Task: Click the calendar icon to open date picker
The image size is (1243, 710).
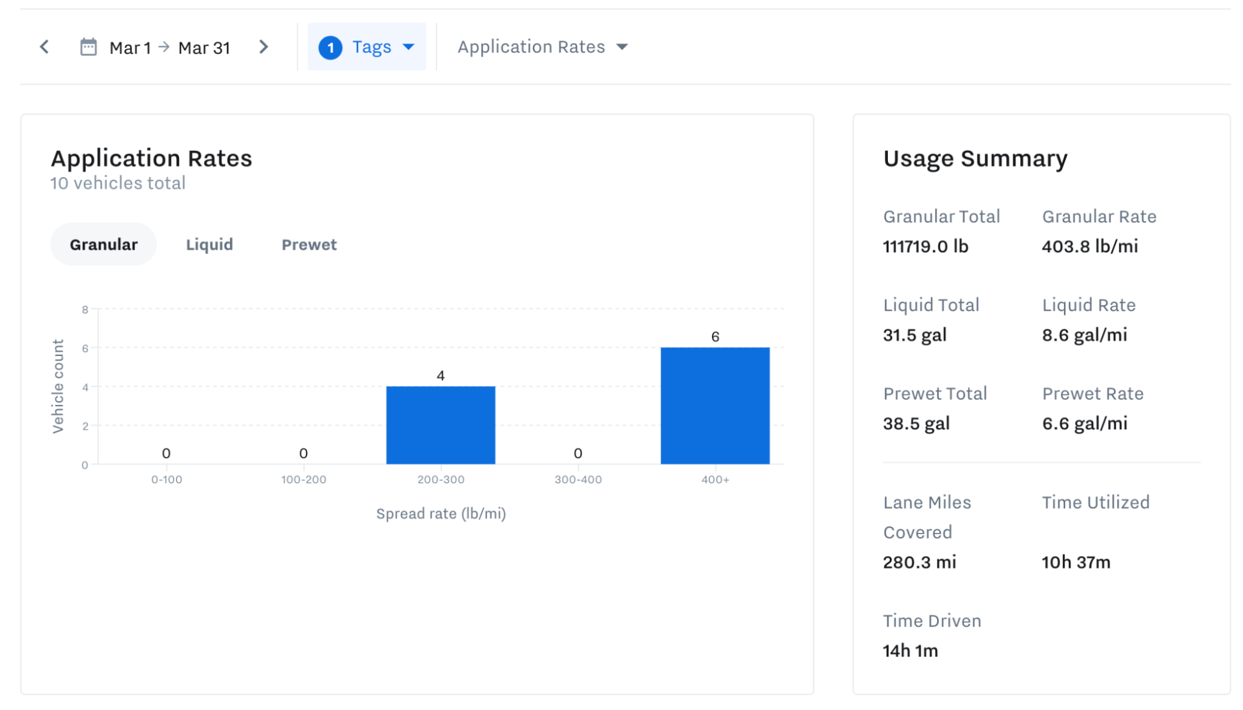Action: (89, 47)
